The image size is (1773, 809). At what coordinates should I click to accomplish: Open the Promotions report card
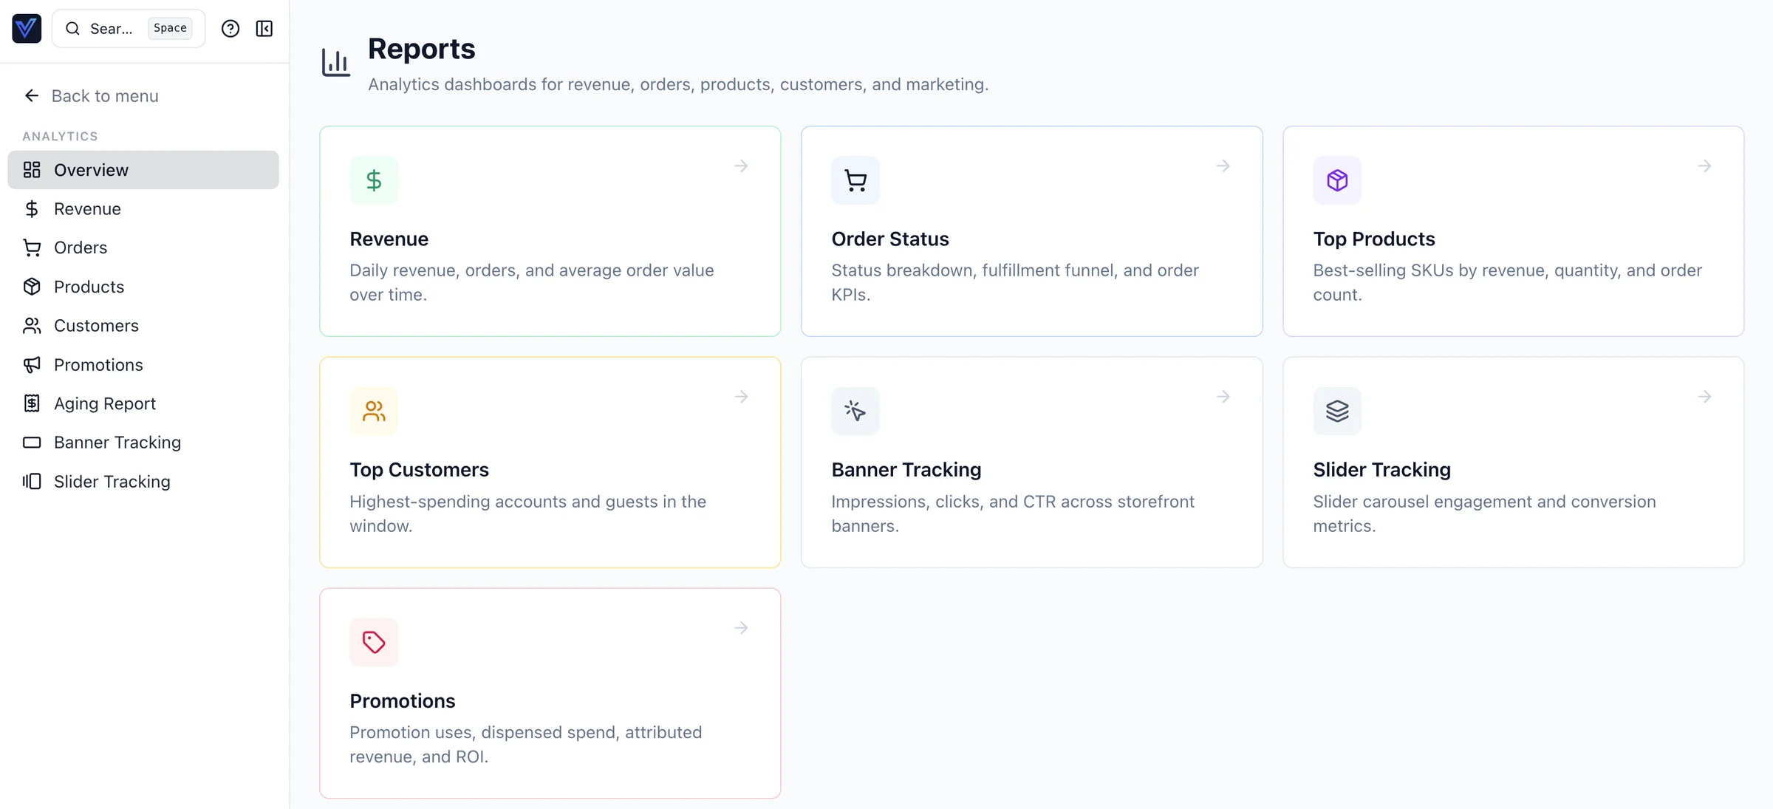click(x=550, y=693)
